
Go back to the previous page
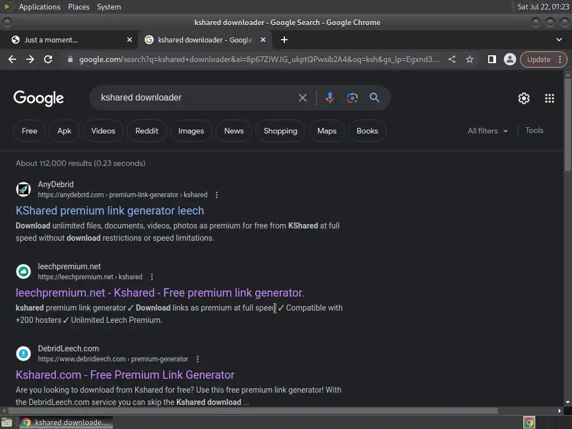click(x=12, y=59)
